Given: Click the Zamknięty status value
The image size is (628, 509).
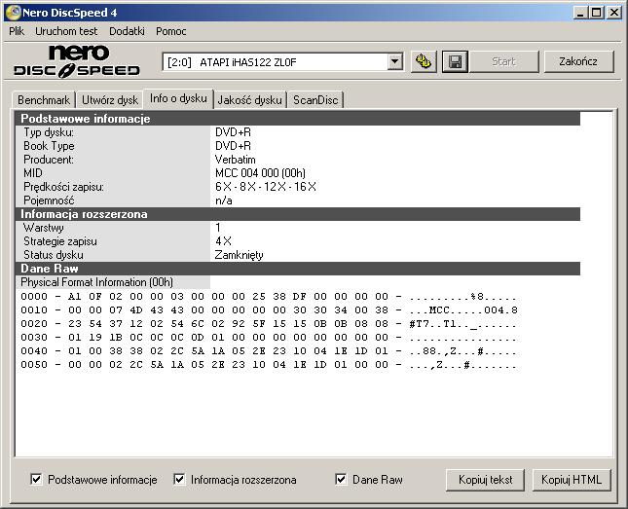Looking at the screenshot, I should click(240, 255).
